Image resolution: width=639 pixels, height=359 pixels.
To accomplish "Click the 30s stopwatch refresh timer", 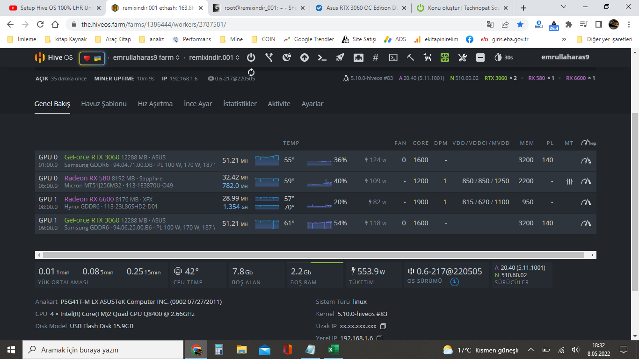I will tap(503, 57).
